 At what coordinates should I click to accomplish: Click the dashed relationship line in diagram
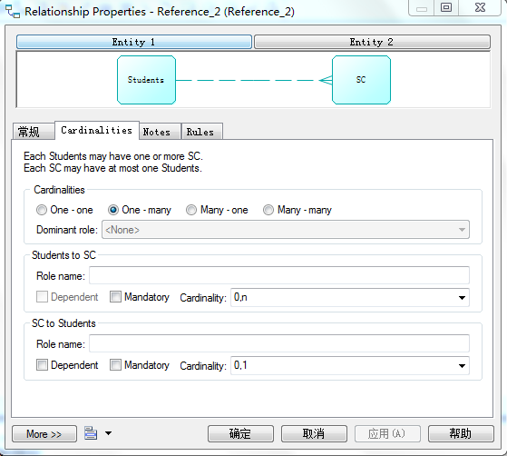(x=254, y=80)
